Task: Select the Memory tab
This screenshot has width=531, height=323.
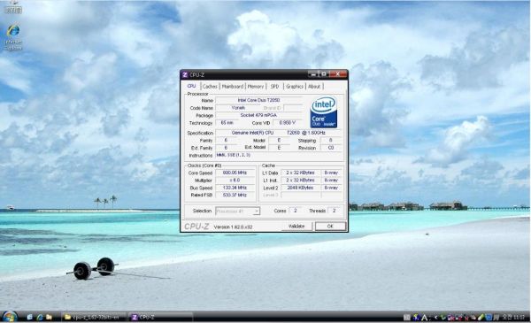Action: pyautogui.click(x=256, y=87)
